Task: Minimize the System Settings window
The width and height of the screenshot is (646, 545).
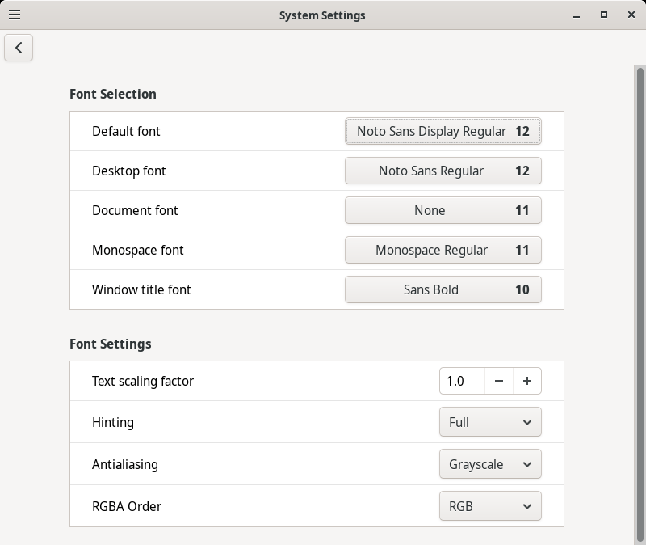Action: point(577,15)
